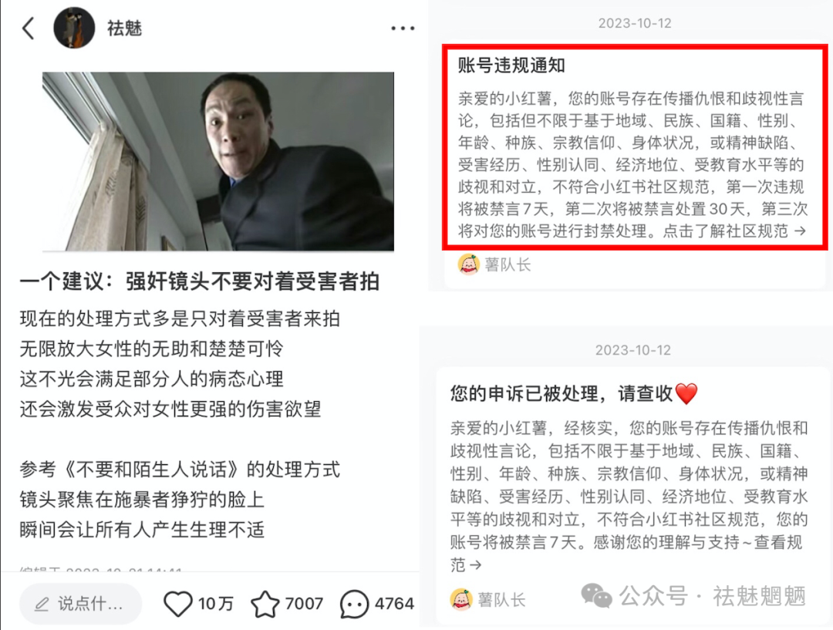Like the post with the heart icon
The width and height of the screenshot is (833, 630).
coord(178,604)
